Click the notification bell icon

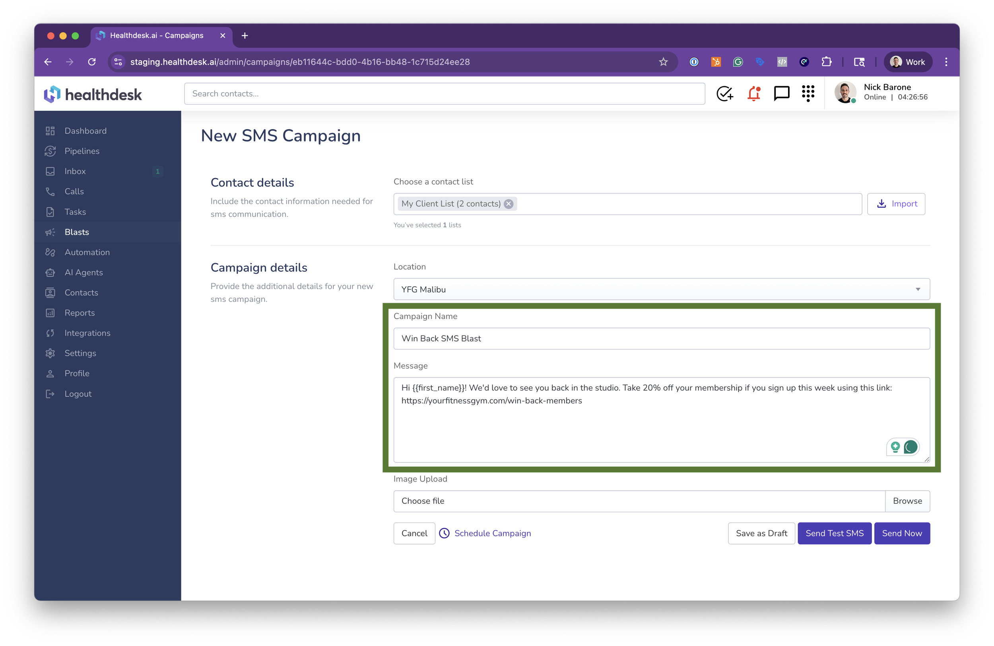pos(754,93)
